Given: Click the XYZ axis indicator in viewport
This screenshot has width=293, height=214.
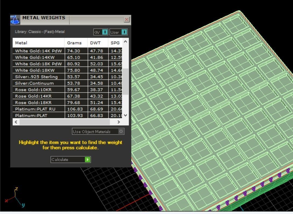Looking at the screenshot, I should (x=15, y=197).
